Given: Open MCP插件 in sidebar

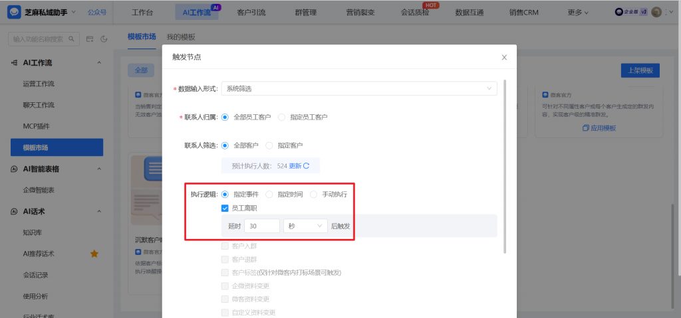Looking at the screenshot, I should click(37, 126).
